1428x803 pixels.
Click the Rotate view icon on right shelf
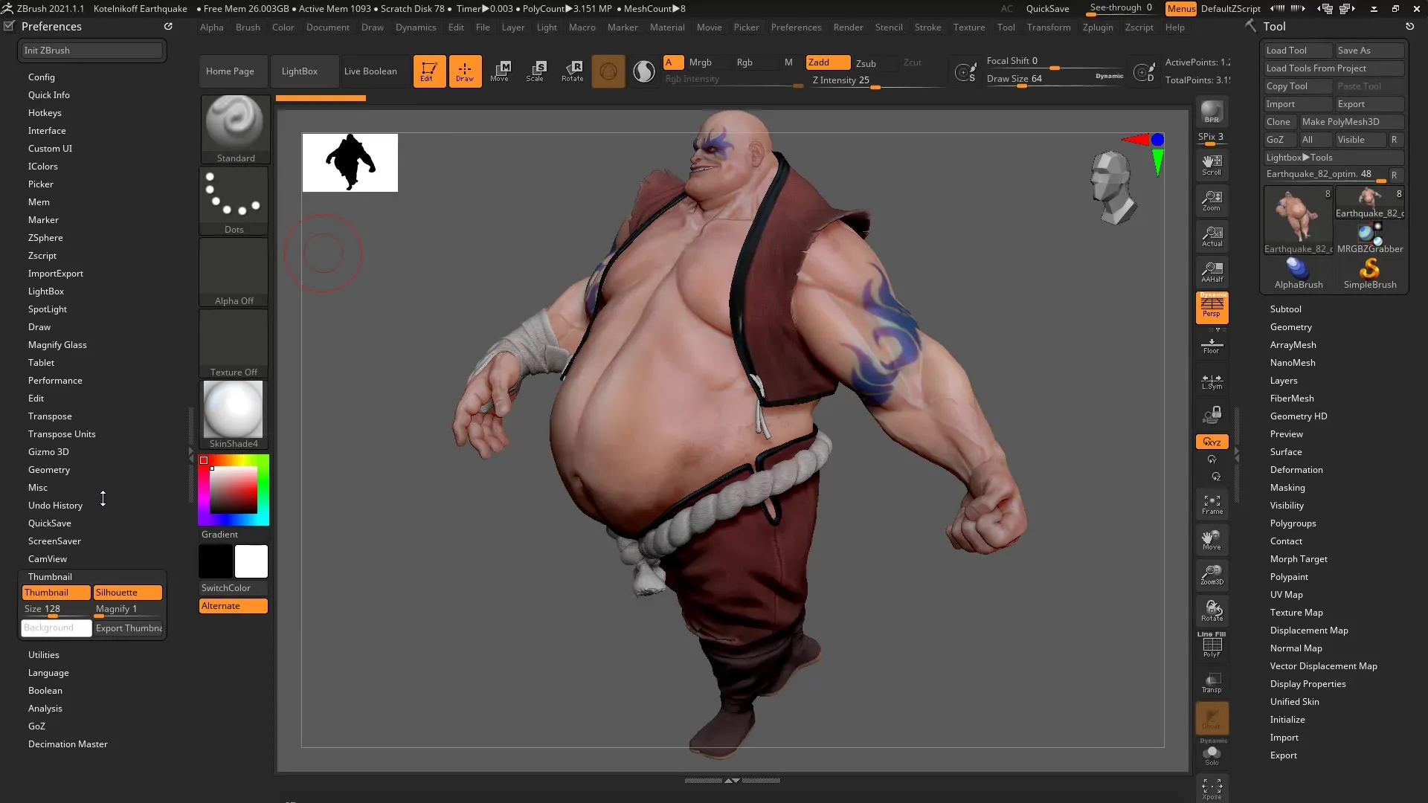(x=1212, y=611)
